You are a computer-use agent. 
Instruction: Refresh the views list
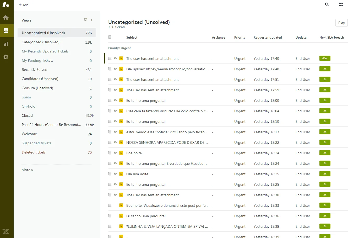(x=85, y=20)
